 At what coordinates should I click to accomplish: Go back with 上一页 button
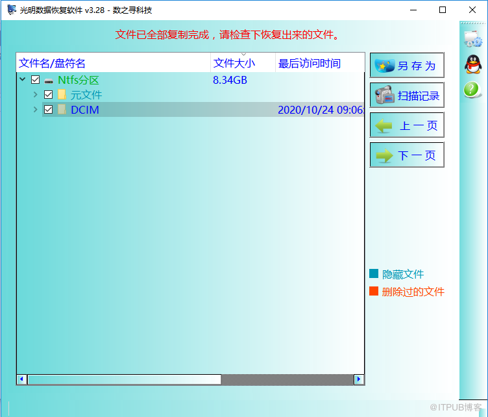coord(407,125)
